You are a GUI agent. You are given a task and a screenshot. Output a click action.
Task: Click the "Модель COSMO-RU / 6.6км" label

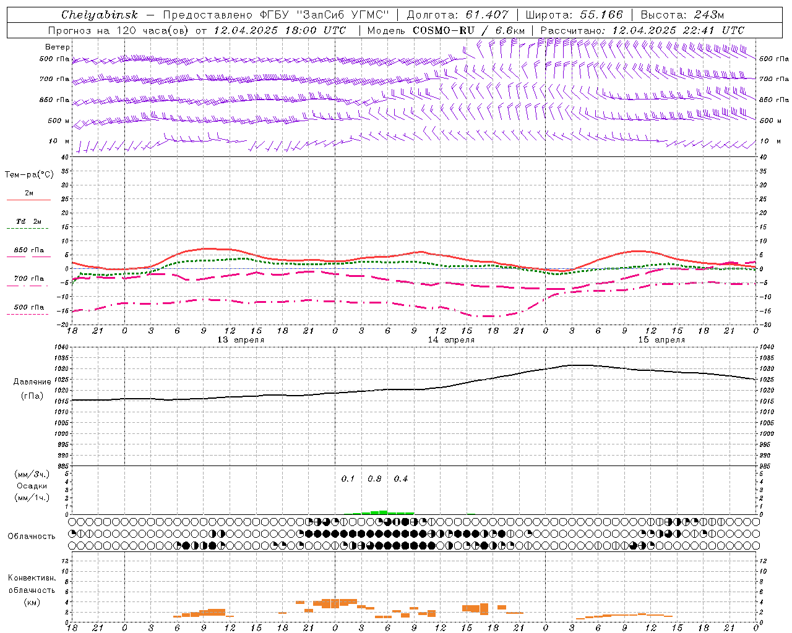click(x=446, y=30)
